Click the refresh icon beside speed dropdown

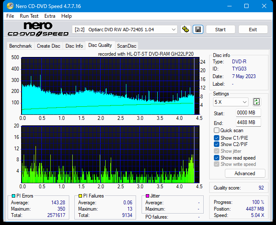pos(256,102)
